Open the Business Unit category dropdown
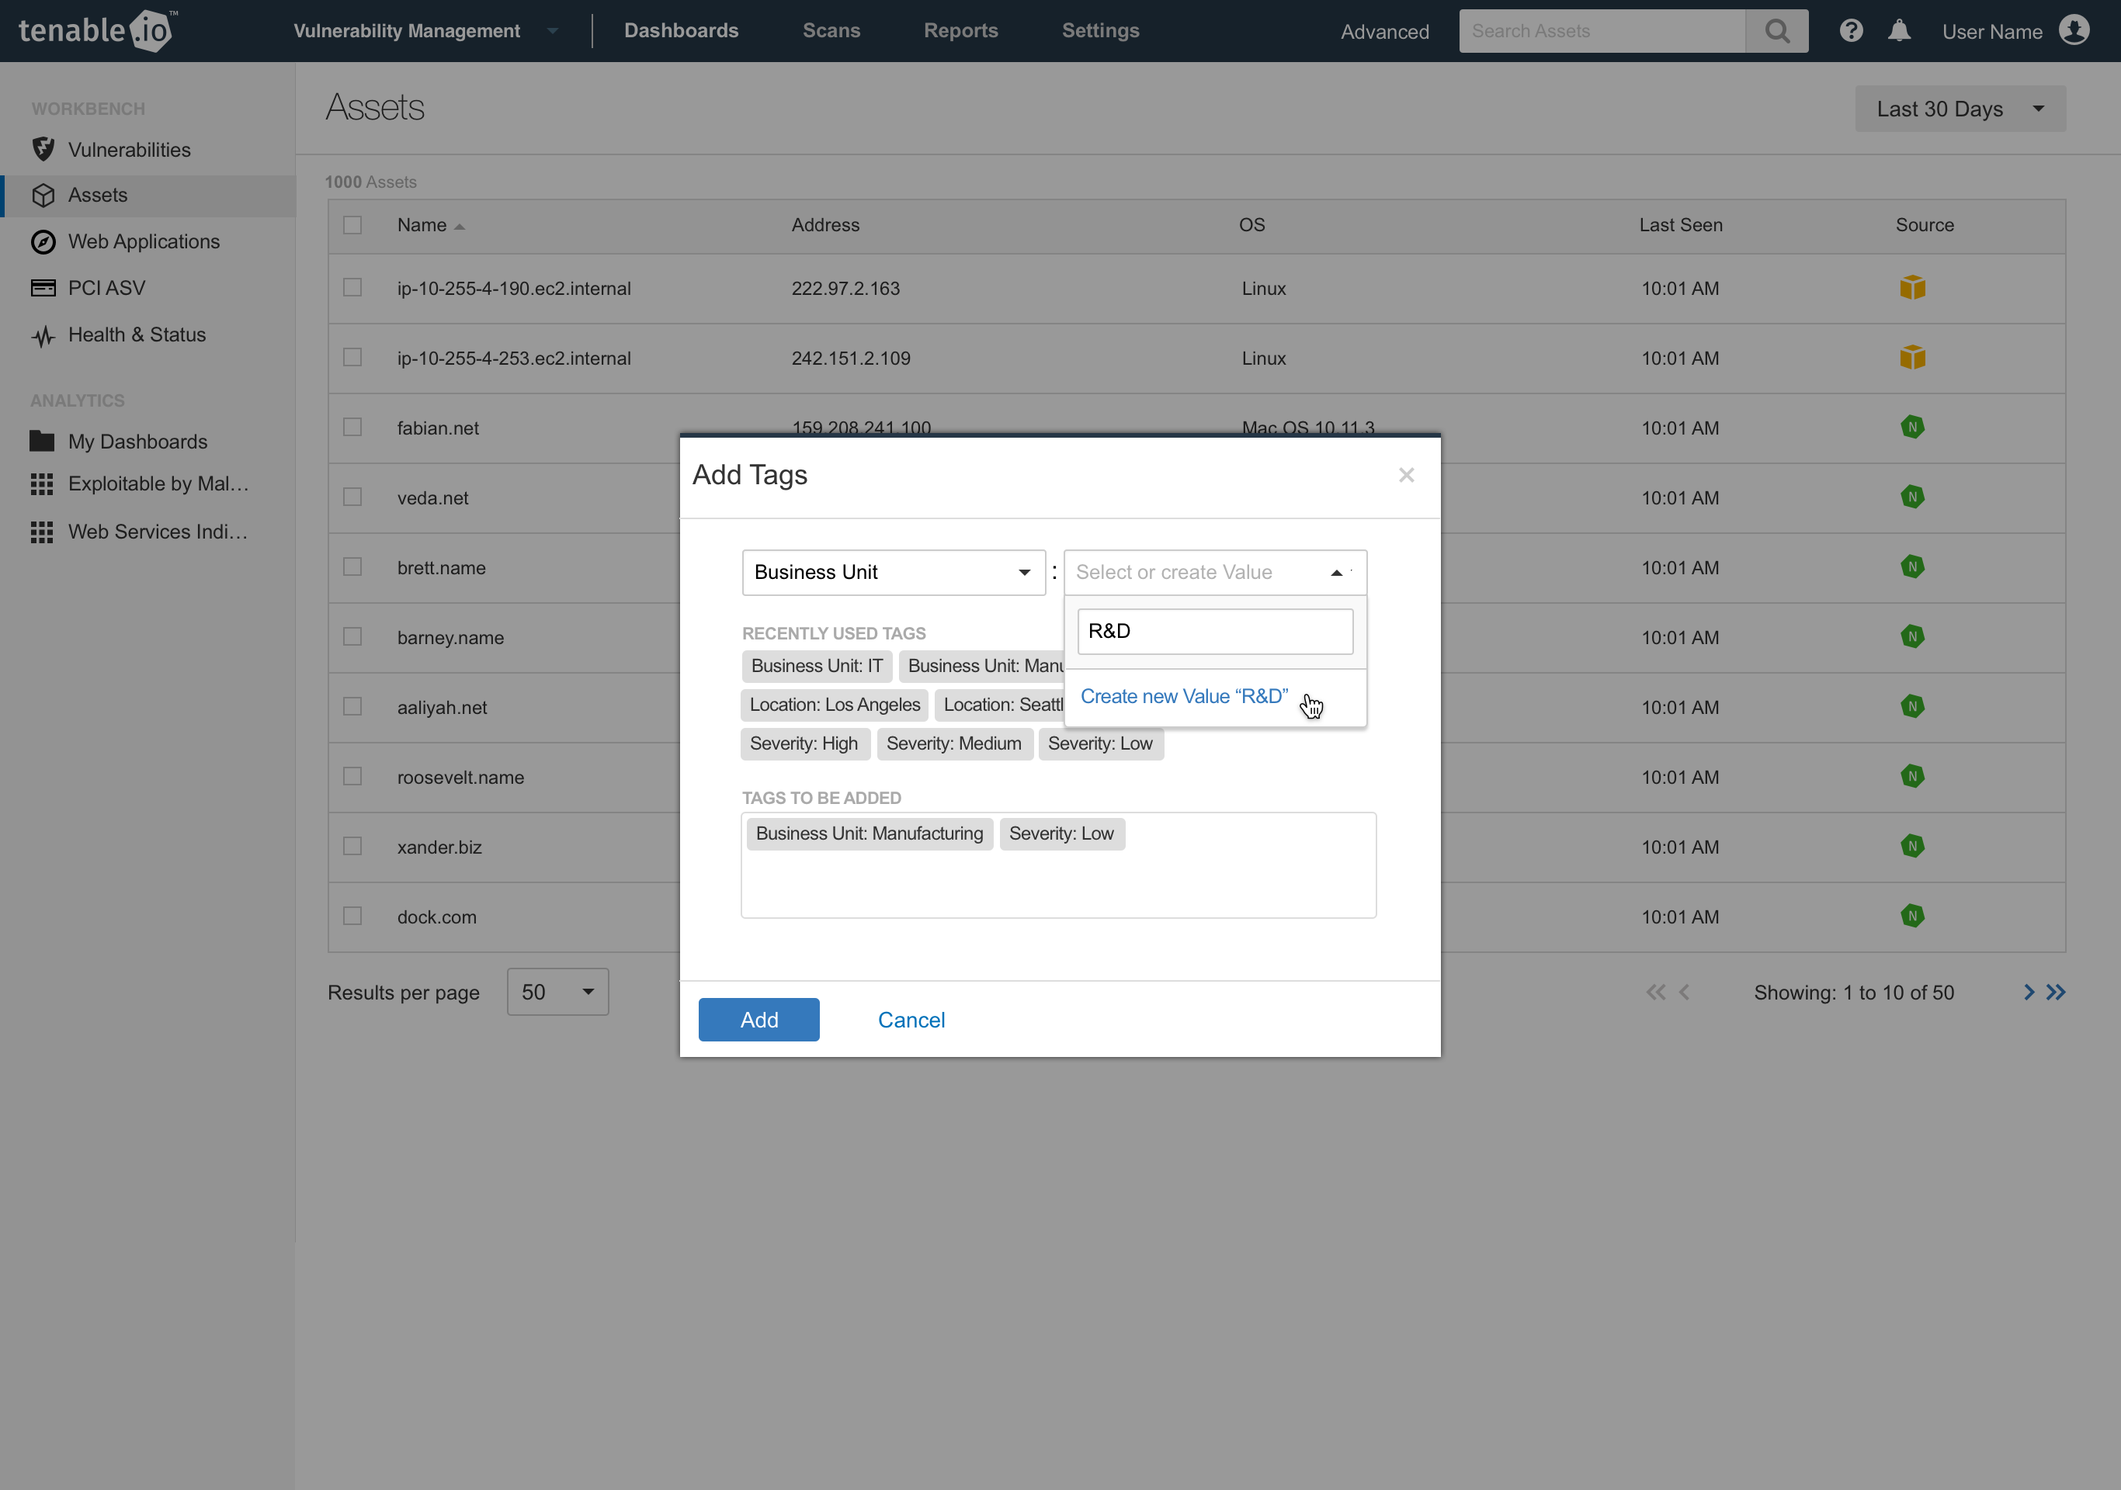The image size is (2121, 1490). (x=892, y=573)
